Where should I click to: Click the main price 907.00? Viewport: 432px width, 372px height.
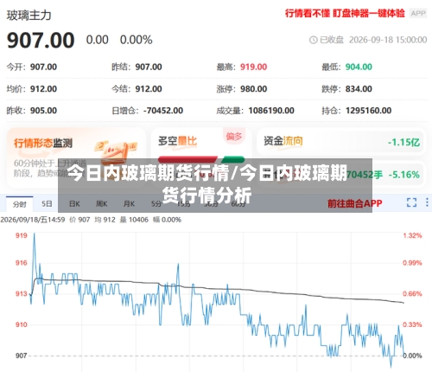[41, 40]
